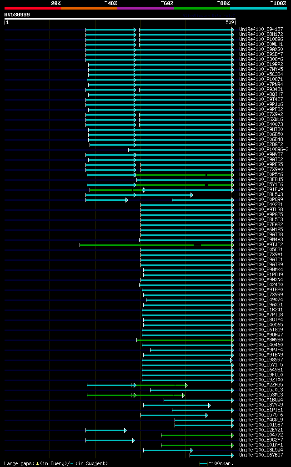Open hit UniRef100_Q9M4V3
291x467 pixels.
tap(261, 240)
